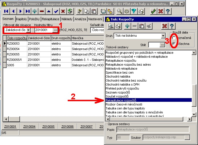Screen dimensions: 198x145
Task: Click the Z010004 quick filter link
Action: 29,127
